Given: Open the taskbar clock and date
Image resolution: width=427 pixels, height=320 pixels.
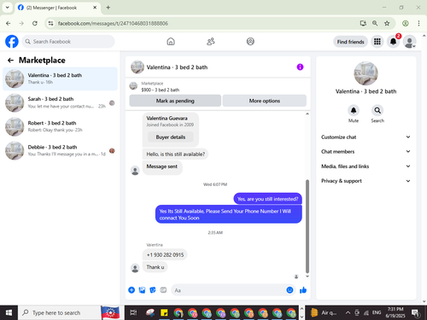Looking at the screenshot, I should [x=395, y=312].
